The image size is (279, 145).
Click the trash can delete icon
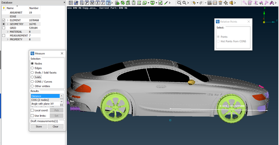point(220,3)
